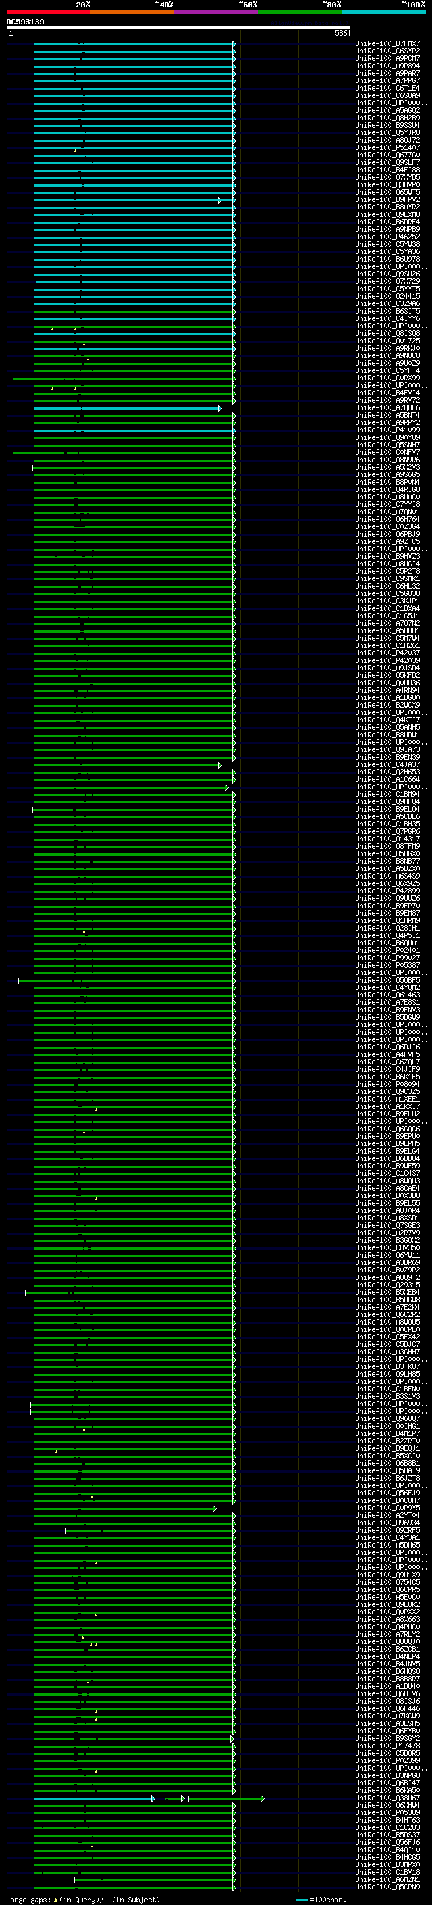This screenshot has width=432, height=1905.
Task: Select the UniRef100_P51407 label
Action: click(387, 148)
